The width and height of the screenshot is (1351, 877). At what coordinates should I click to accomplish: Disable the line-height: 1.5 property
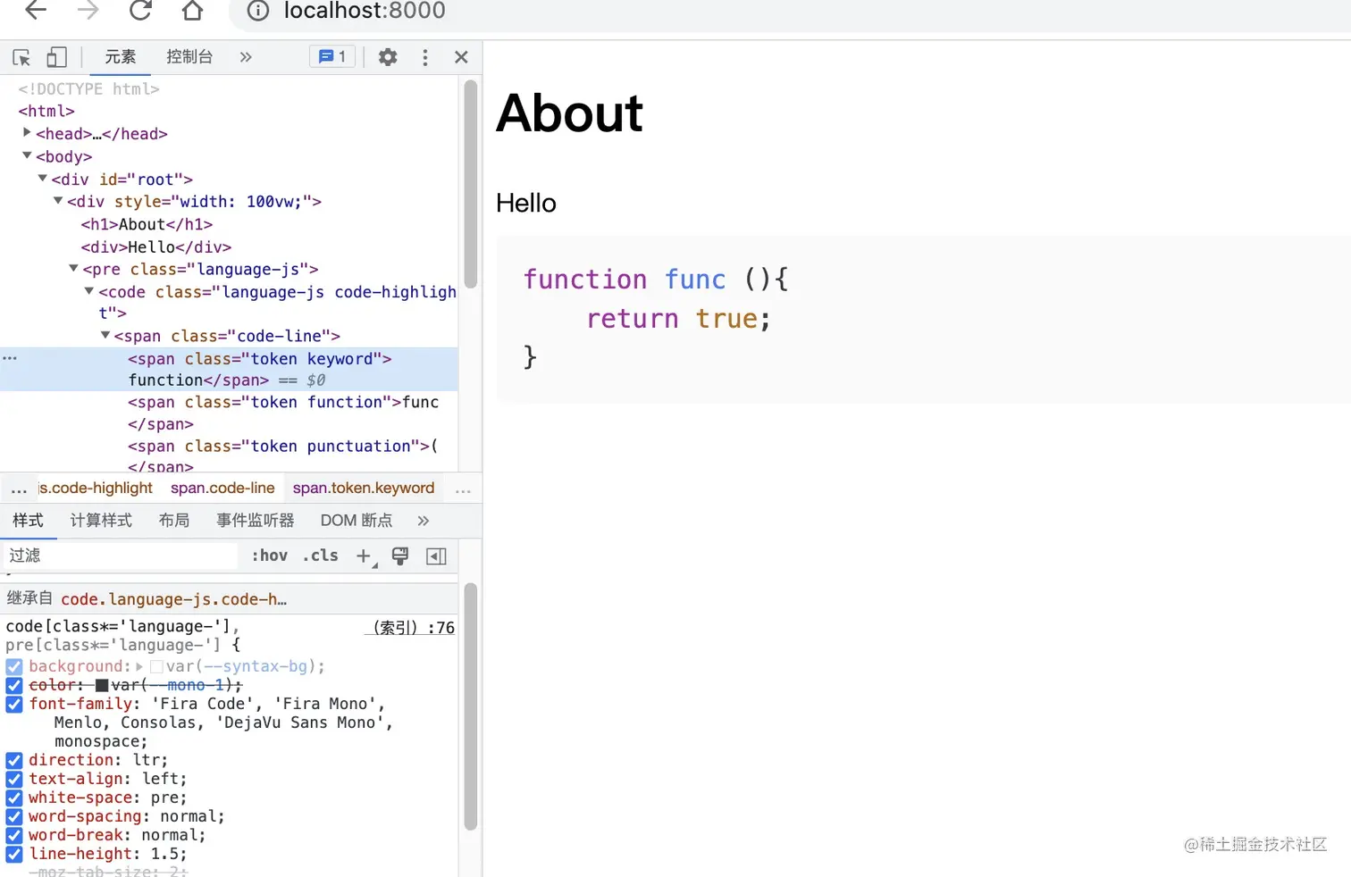(x=14, y=854)
